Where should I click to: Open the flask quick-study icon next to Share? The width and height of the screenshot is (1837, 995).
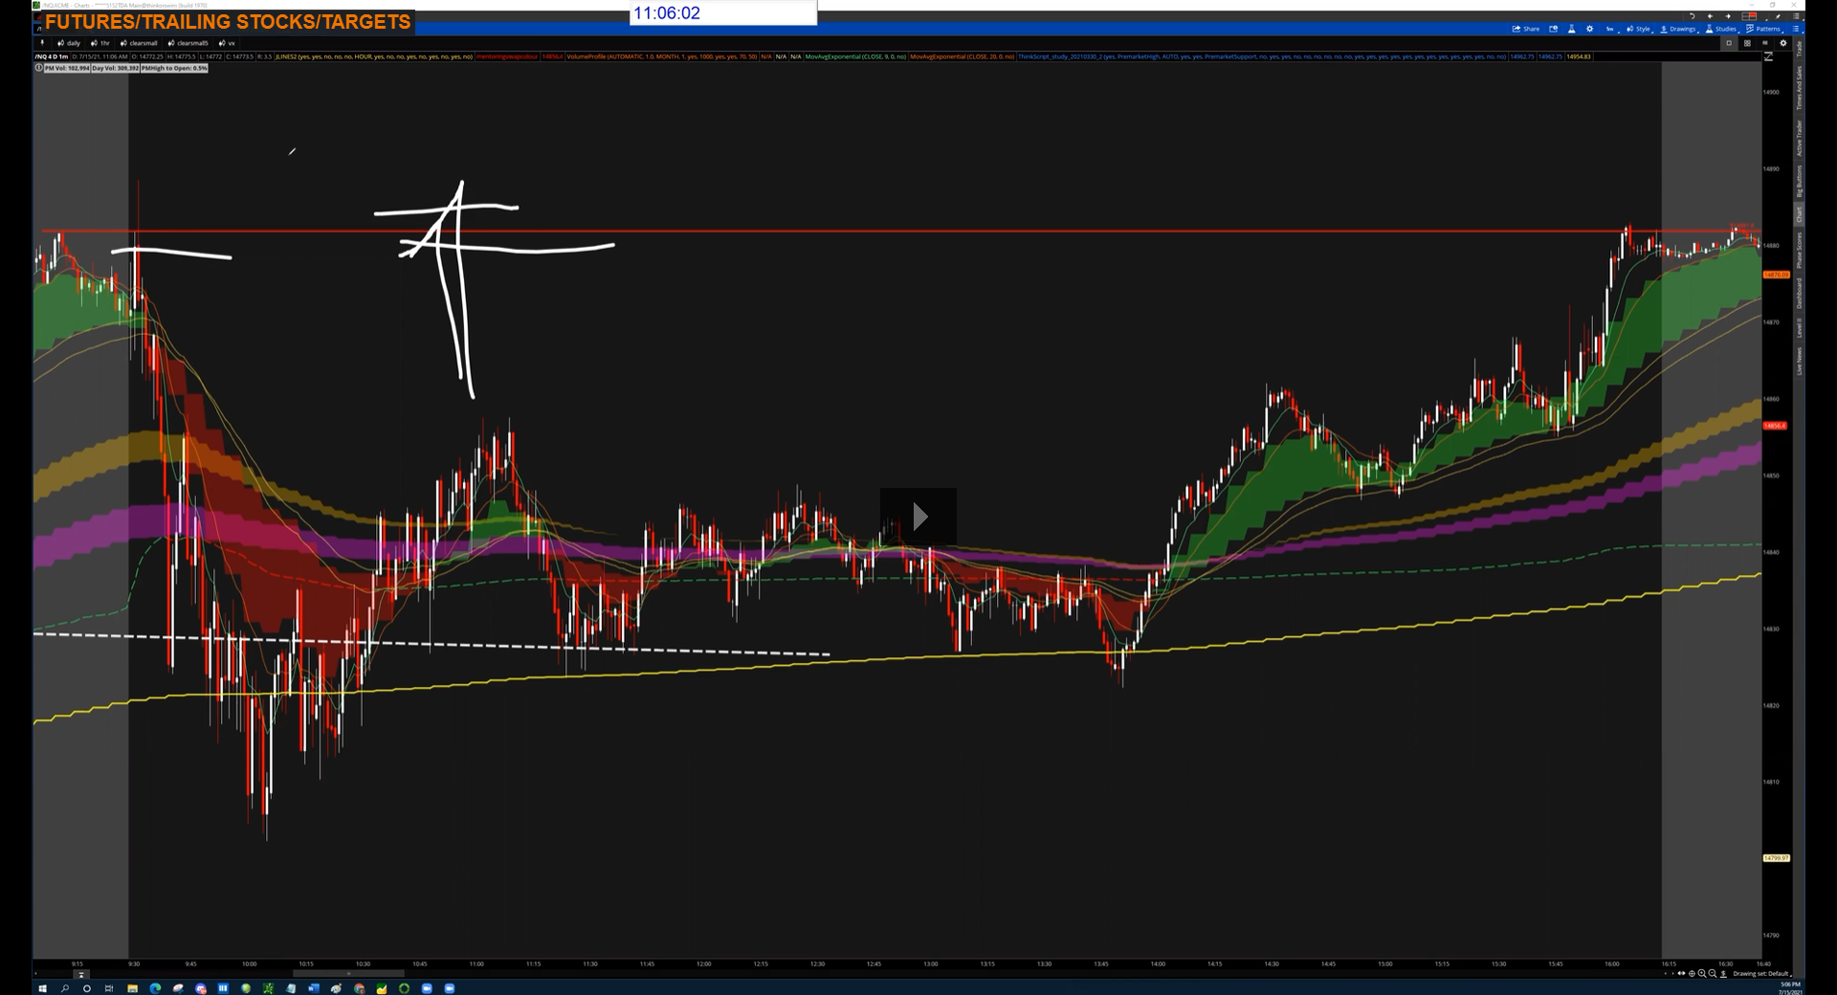click(1571, 29)
